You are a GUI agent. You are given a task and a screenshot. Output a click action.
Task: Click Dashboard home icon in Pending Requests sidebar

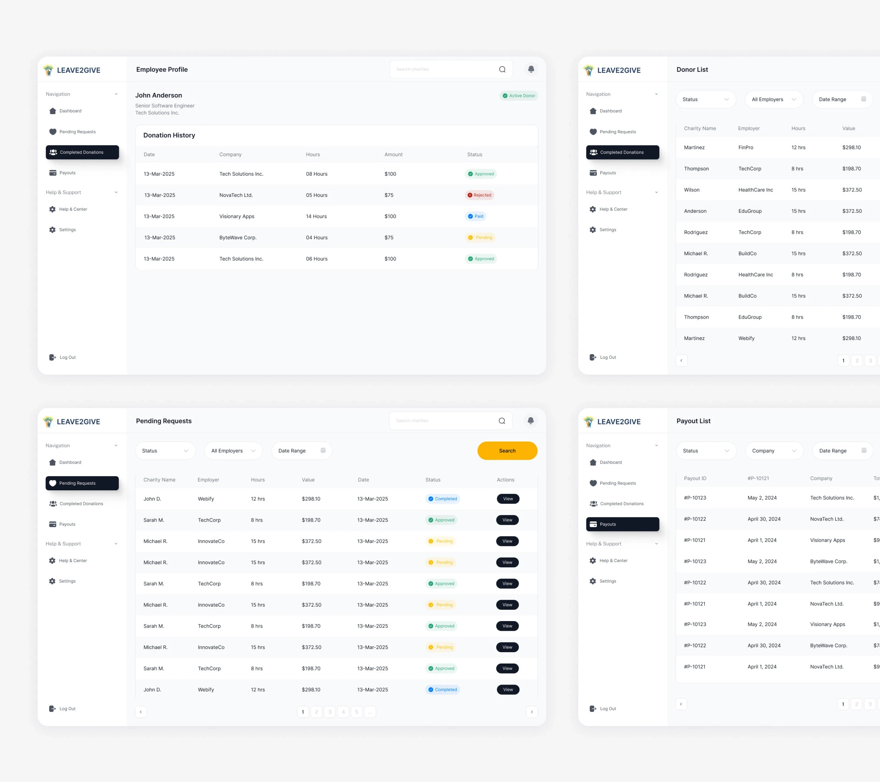click(x=52, y=462)
